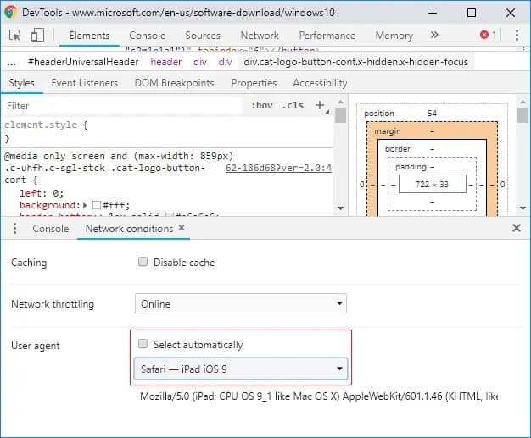Select the DOM Breakpoints subtab
Screen dimensions: 531x438
(x=174, y=83)
